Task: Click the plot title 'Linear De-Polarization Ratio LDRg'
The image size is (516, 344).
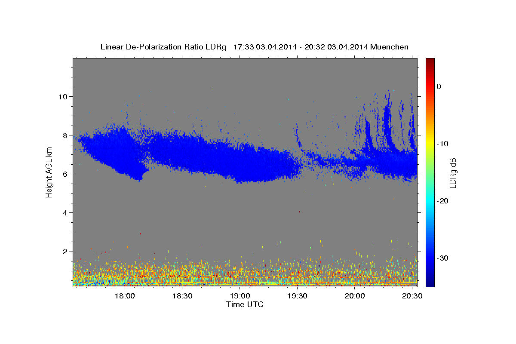Action: 163,47
